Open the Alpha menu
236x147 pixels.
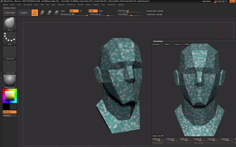(5, 5)
